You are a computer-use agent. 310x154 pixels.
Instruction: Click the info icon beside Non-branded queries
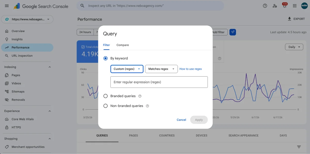coord(148,106)
